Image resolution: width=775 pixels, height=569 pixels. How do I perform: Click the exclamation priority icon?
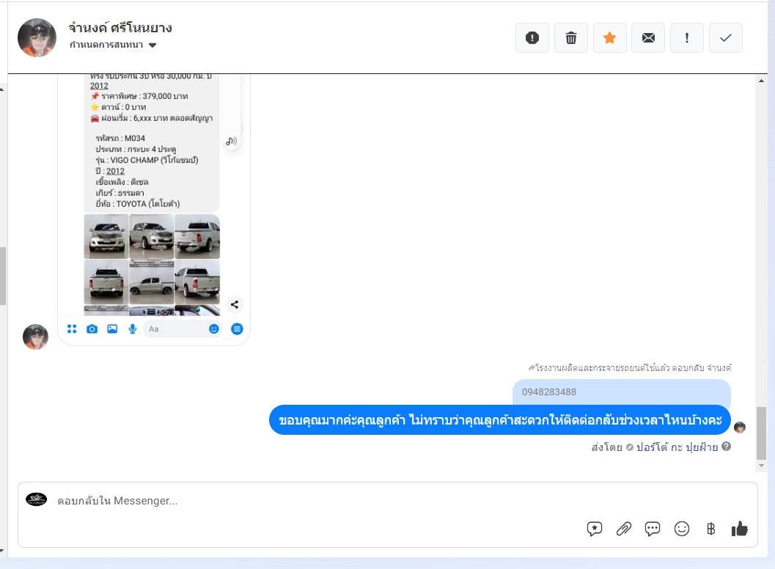(686, 37)
